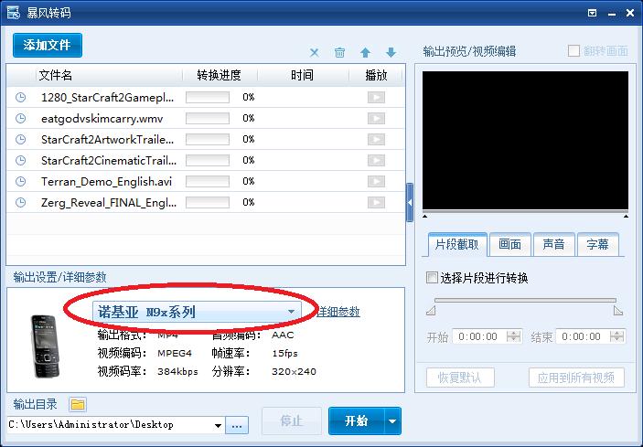The width and height of the screenshot is (643, 447).
Task: Open dropdown arrow beside 开始 button
Action: click(393, 420)
